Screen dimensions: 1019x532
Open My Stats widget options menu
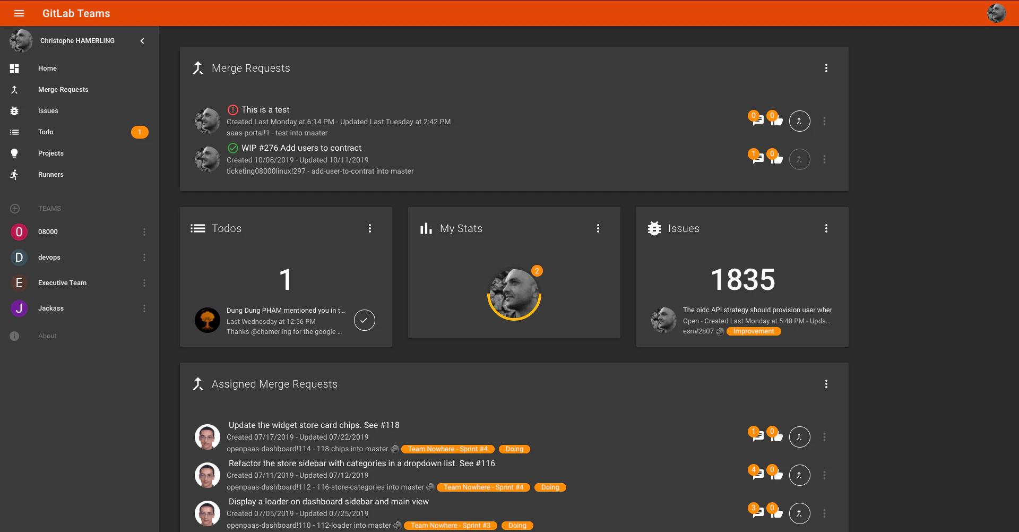598,228
